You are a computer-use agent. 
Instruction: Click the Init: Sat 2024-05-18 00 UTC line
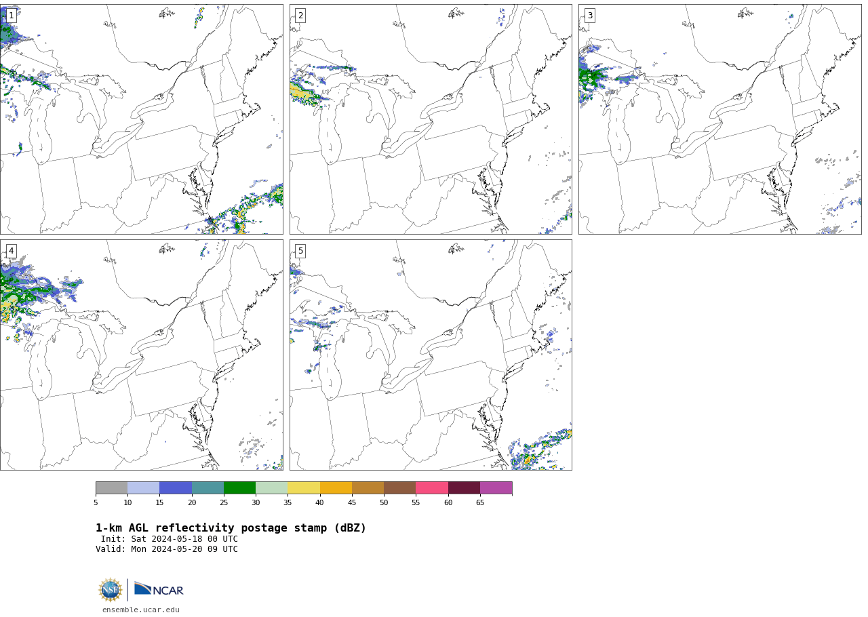coord(170,539)
